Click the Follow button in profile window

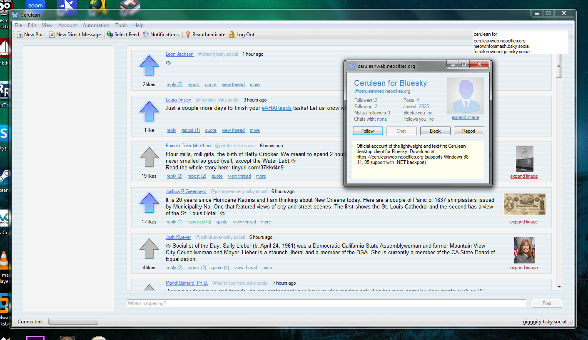click(367, 131)
